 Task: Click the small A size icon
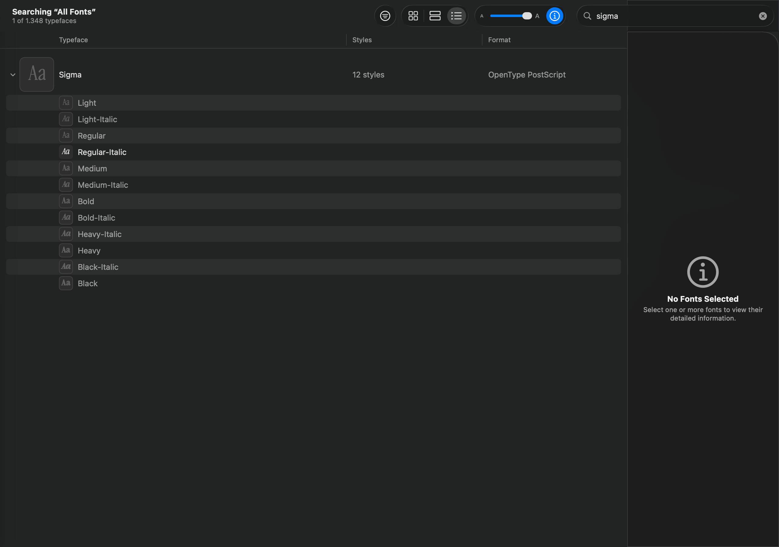[x=482, y=16]
